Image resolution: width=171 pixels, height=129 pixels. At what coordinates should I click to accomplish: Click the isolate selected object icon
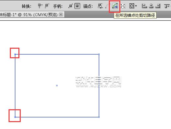click(123, 6)
